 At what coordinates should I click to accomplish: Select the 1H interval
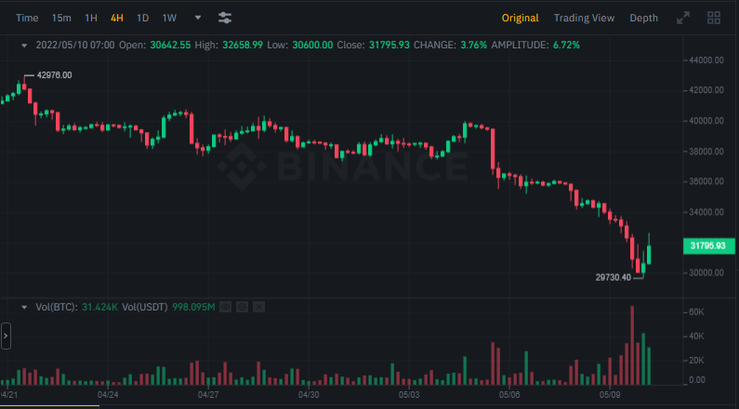click(90, 18)
